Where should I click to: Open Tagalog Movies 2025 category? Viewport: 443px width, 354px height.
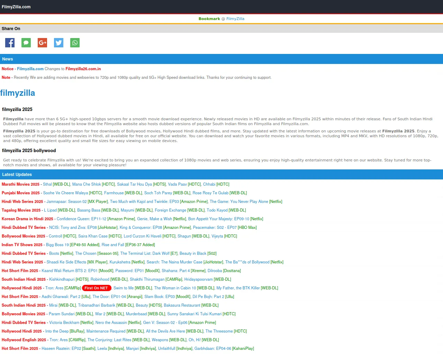21,210
